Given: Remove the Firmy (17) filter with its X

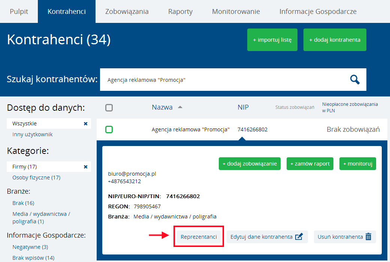Looking at the screenshot, I should point(85,167).
